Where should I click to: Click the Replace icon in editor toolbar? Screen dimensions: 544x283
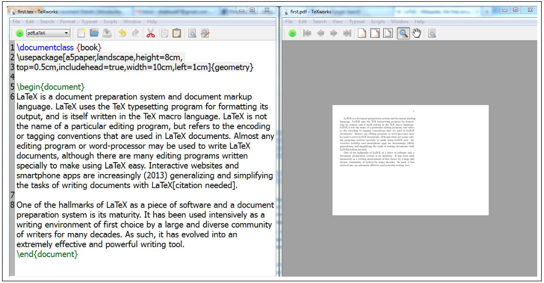tap(205, 33)
